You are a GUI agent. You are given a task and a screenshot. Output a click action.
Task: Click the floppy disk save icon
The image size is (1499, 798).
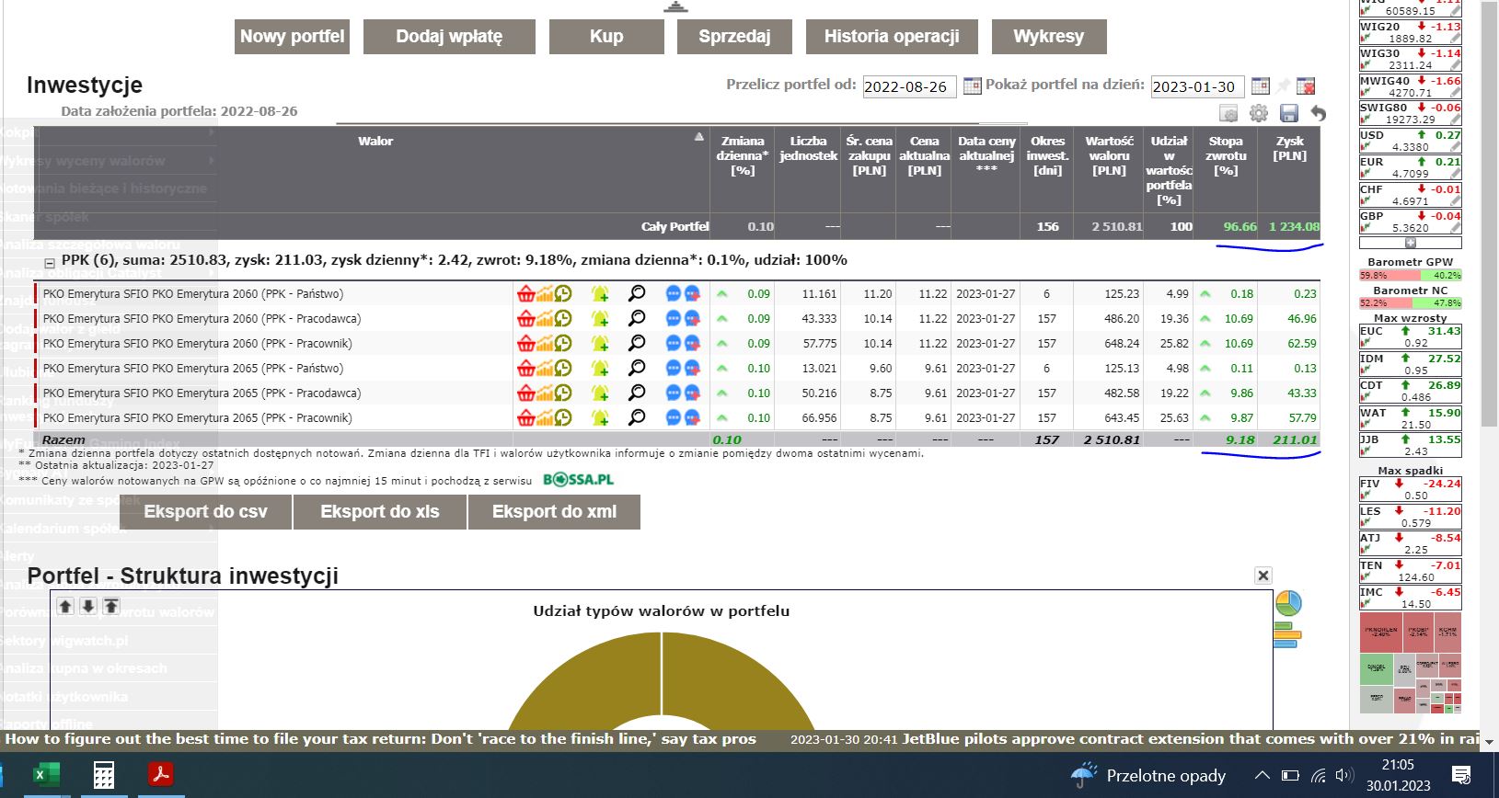pyautogui.click(x=1289, y=113)
